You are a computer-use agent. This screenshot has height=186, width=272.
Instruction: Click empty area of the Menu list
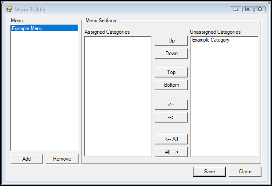coord(44,91)
